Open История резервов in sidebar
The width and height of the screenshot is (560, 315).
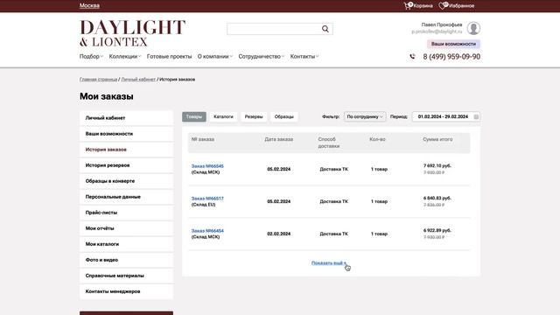(x=126, y=165)
